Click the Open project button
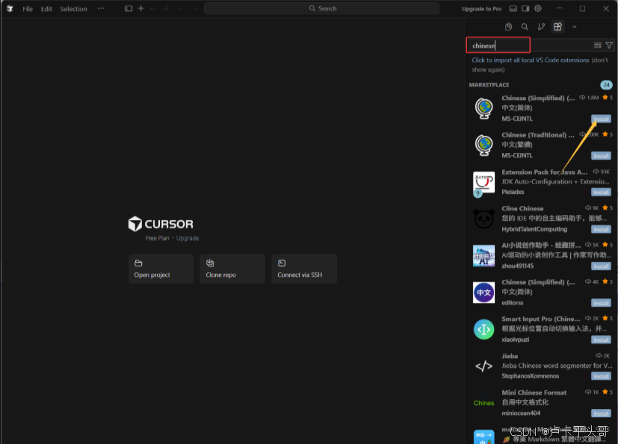Image resolution: width=618 pixels, height=444 pixels. (x=161, y=269)
